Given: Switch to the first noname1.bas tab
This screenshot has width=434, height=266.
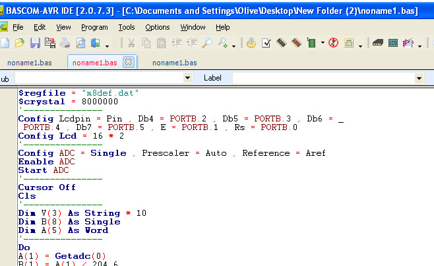Looking at the screenshot, I should (30, 63).
